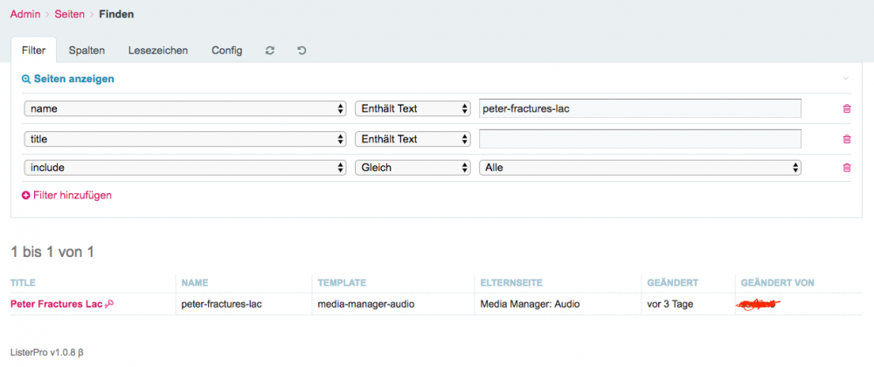Collapse the Seiten anzeigen panel chevron
This screenshot has width=874, height=367.
pyautogui.click(x=845, y=79)
